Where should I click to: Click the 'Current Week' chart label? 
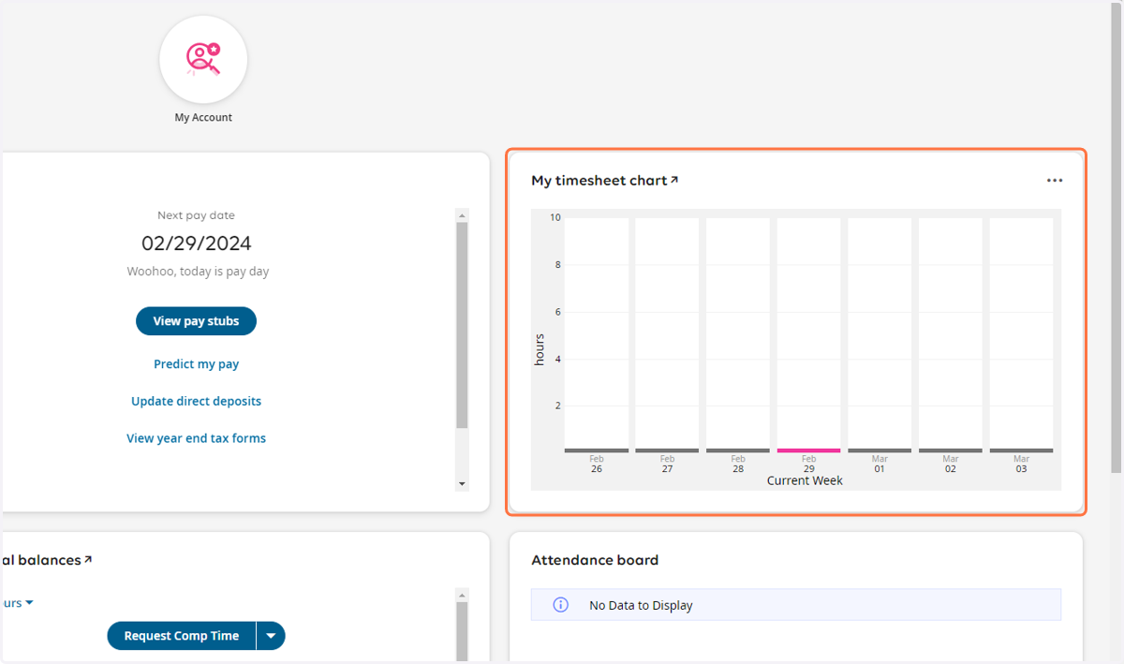click(x=805, y=480)
